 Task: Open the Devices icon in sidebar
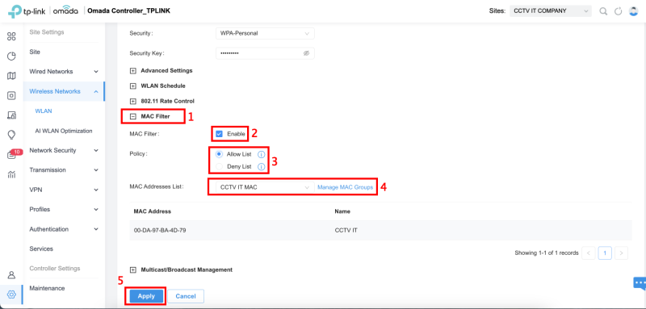click(x=11, y=95)
